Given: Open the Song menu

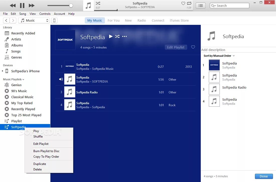Looking at the screenshot, I should tap(23, 14).
